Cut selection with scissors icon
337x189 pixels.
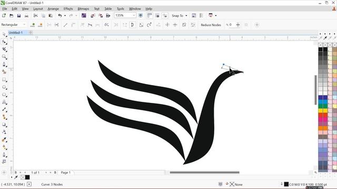coord(35,16)
